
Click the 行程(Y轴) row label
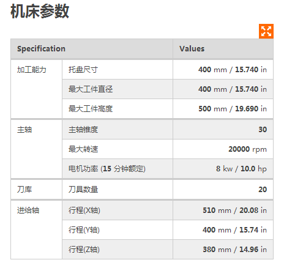click(84, 230)
